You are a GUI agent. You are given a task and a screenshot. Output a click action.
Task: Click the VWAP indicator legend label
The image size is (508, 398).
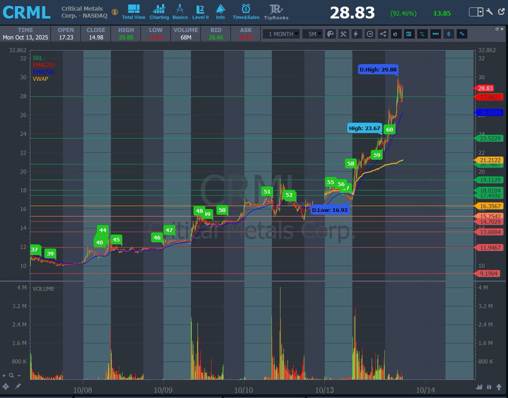click(40, 78)
